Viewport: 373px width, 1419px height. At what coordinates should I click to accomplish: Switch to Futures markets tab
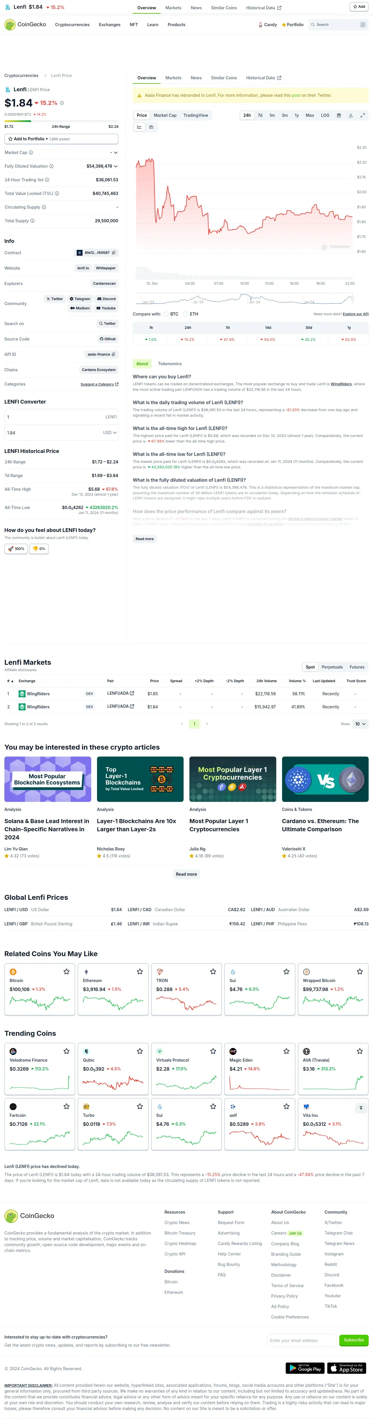tap(357, 667)
